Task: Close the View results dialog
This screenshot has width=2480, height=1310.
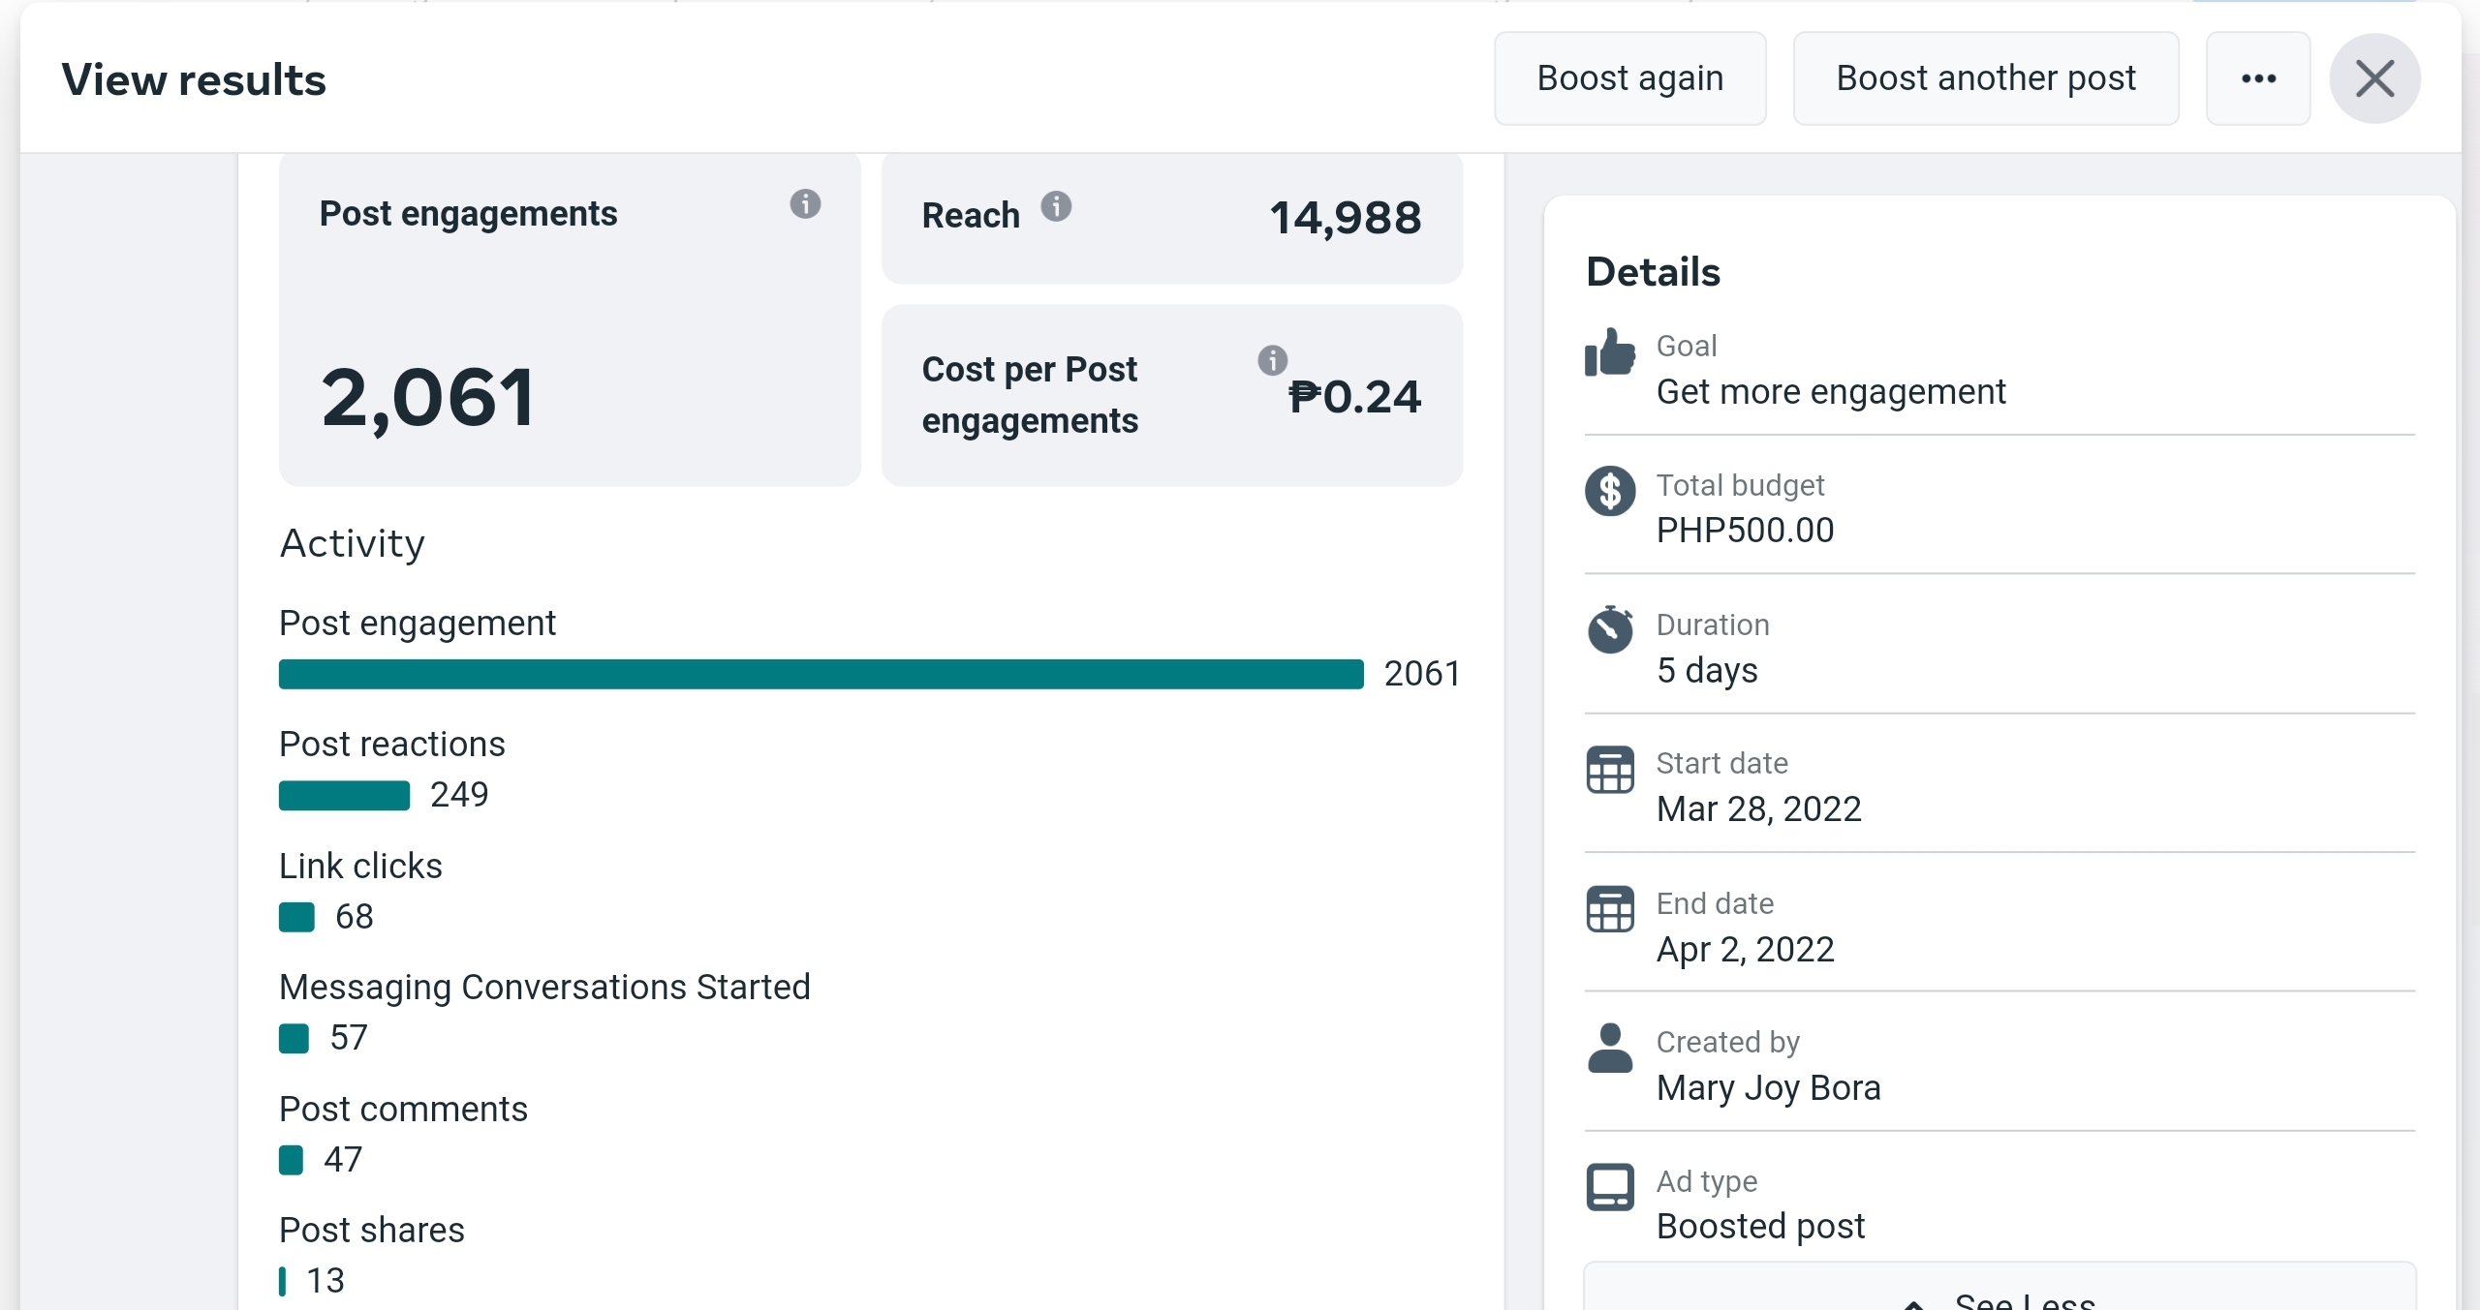Action: pyautogui.click(x=2374, y=78)
